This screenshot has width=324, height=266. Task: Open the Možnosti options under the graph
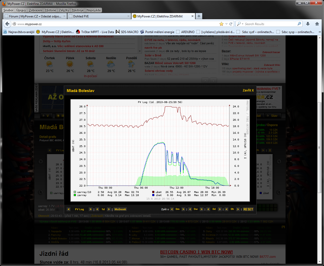coord(120,209)
